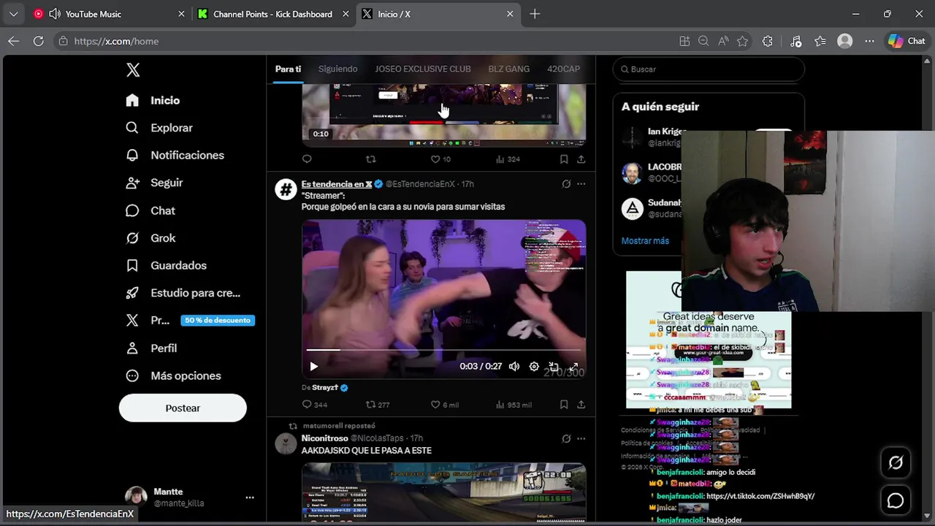
Task: Click Grok icon on Niconitroso post
Action: (x=566, y=438)
